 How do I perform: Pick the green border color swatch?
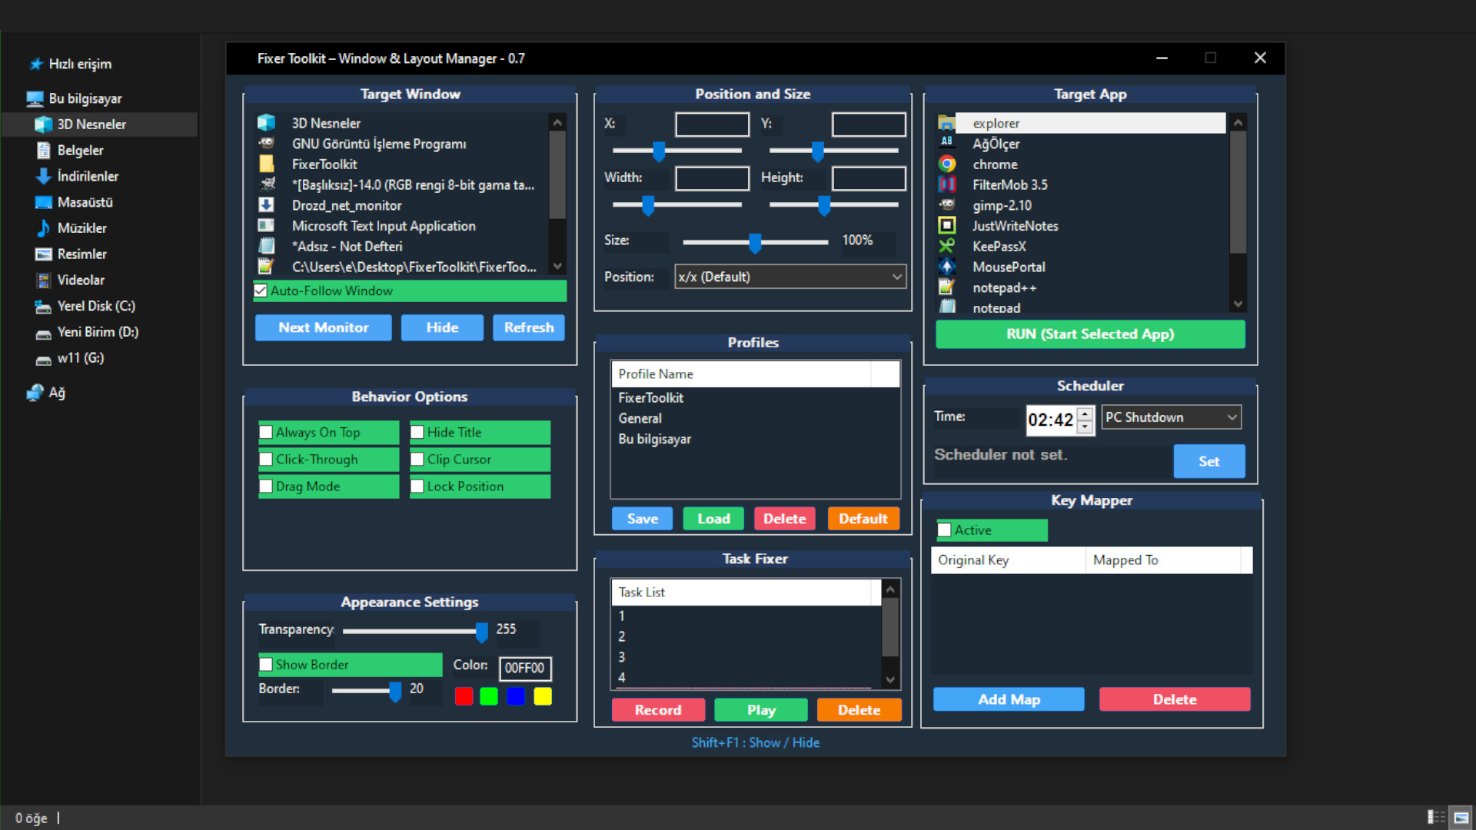pyautogui.click(x=488, y=696)
